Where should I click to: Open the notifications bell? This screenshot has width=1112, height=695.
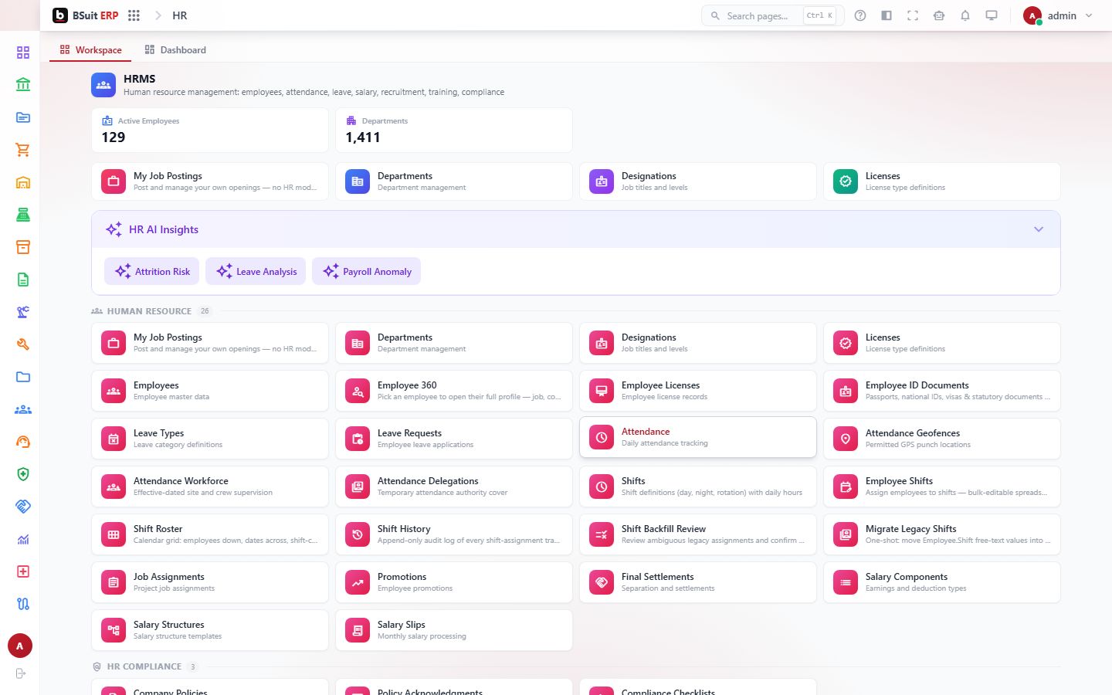tap(965, 15)
